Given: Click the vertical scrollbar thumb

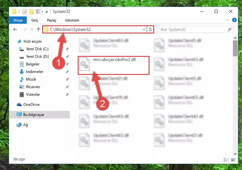Looking at the screenshot, I should (235, 48).
